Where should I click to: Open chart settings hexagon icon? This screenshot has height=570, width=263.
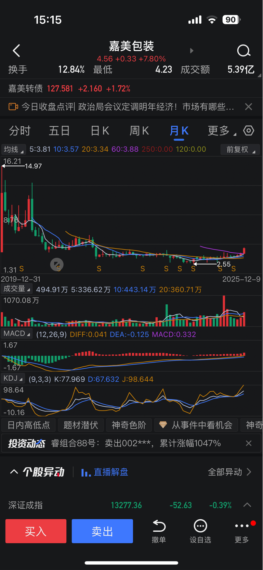point(249,130)
